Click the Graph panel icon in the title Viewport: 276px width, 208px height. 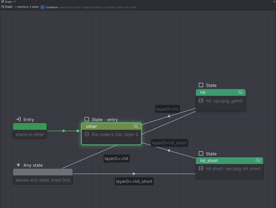coord(3,2)
